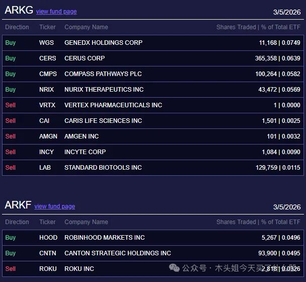The image size is (306, 282).
Task: Select the CERS ticker cell
Action: pos(48,58)
